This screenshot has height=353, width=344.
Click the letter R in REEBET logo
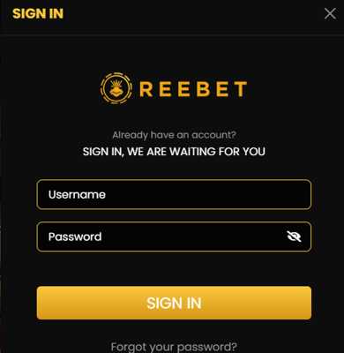pos(146,89)
